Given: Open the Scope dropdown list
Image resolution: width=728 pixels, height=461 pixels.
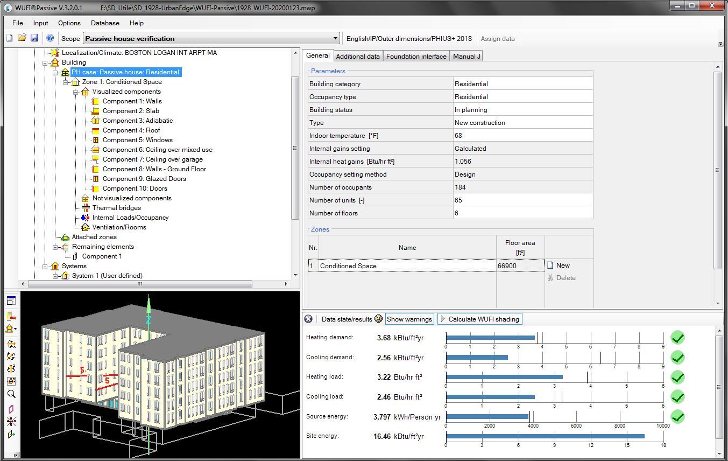Looking at the screenshot, I should coord(335,39).
